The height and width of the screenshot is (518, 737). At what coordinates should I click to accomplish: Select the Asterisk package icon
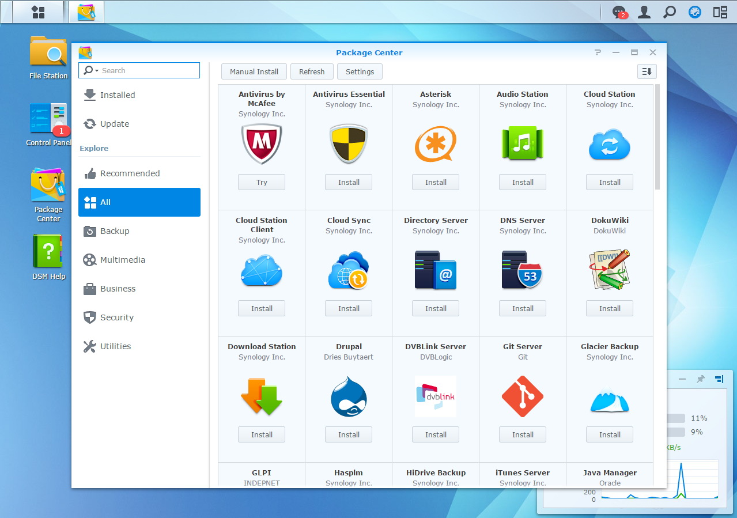(x=436, y=144)
